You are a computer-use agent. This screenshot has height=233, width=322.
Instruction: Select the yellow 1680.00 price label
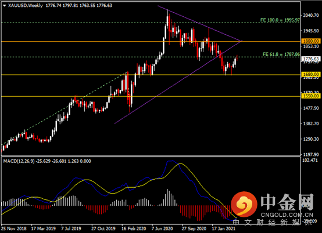[311, 74]
